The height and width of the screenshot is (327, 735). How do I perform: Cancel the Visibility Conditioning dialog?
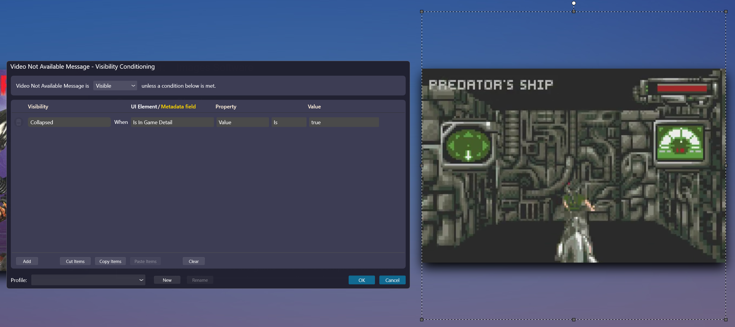(x=392, y=280)
